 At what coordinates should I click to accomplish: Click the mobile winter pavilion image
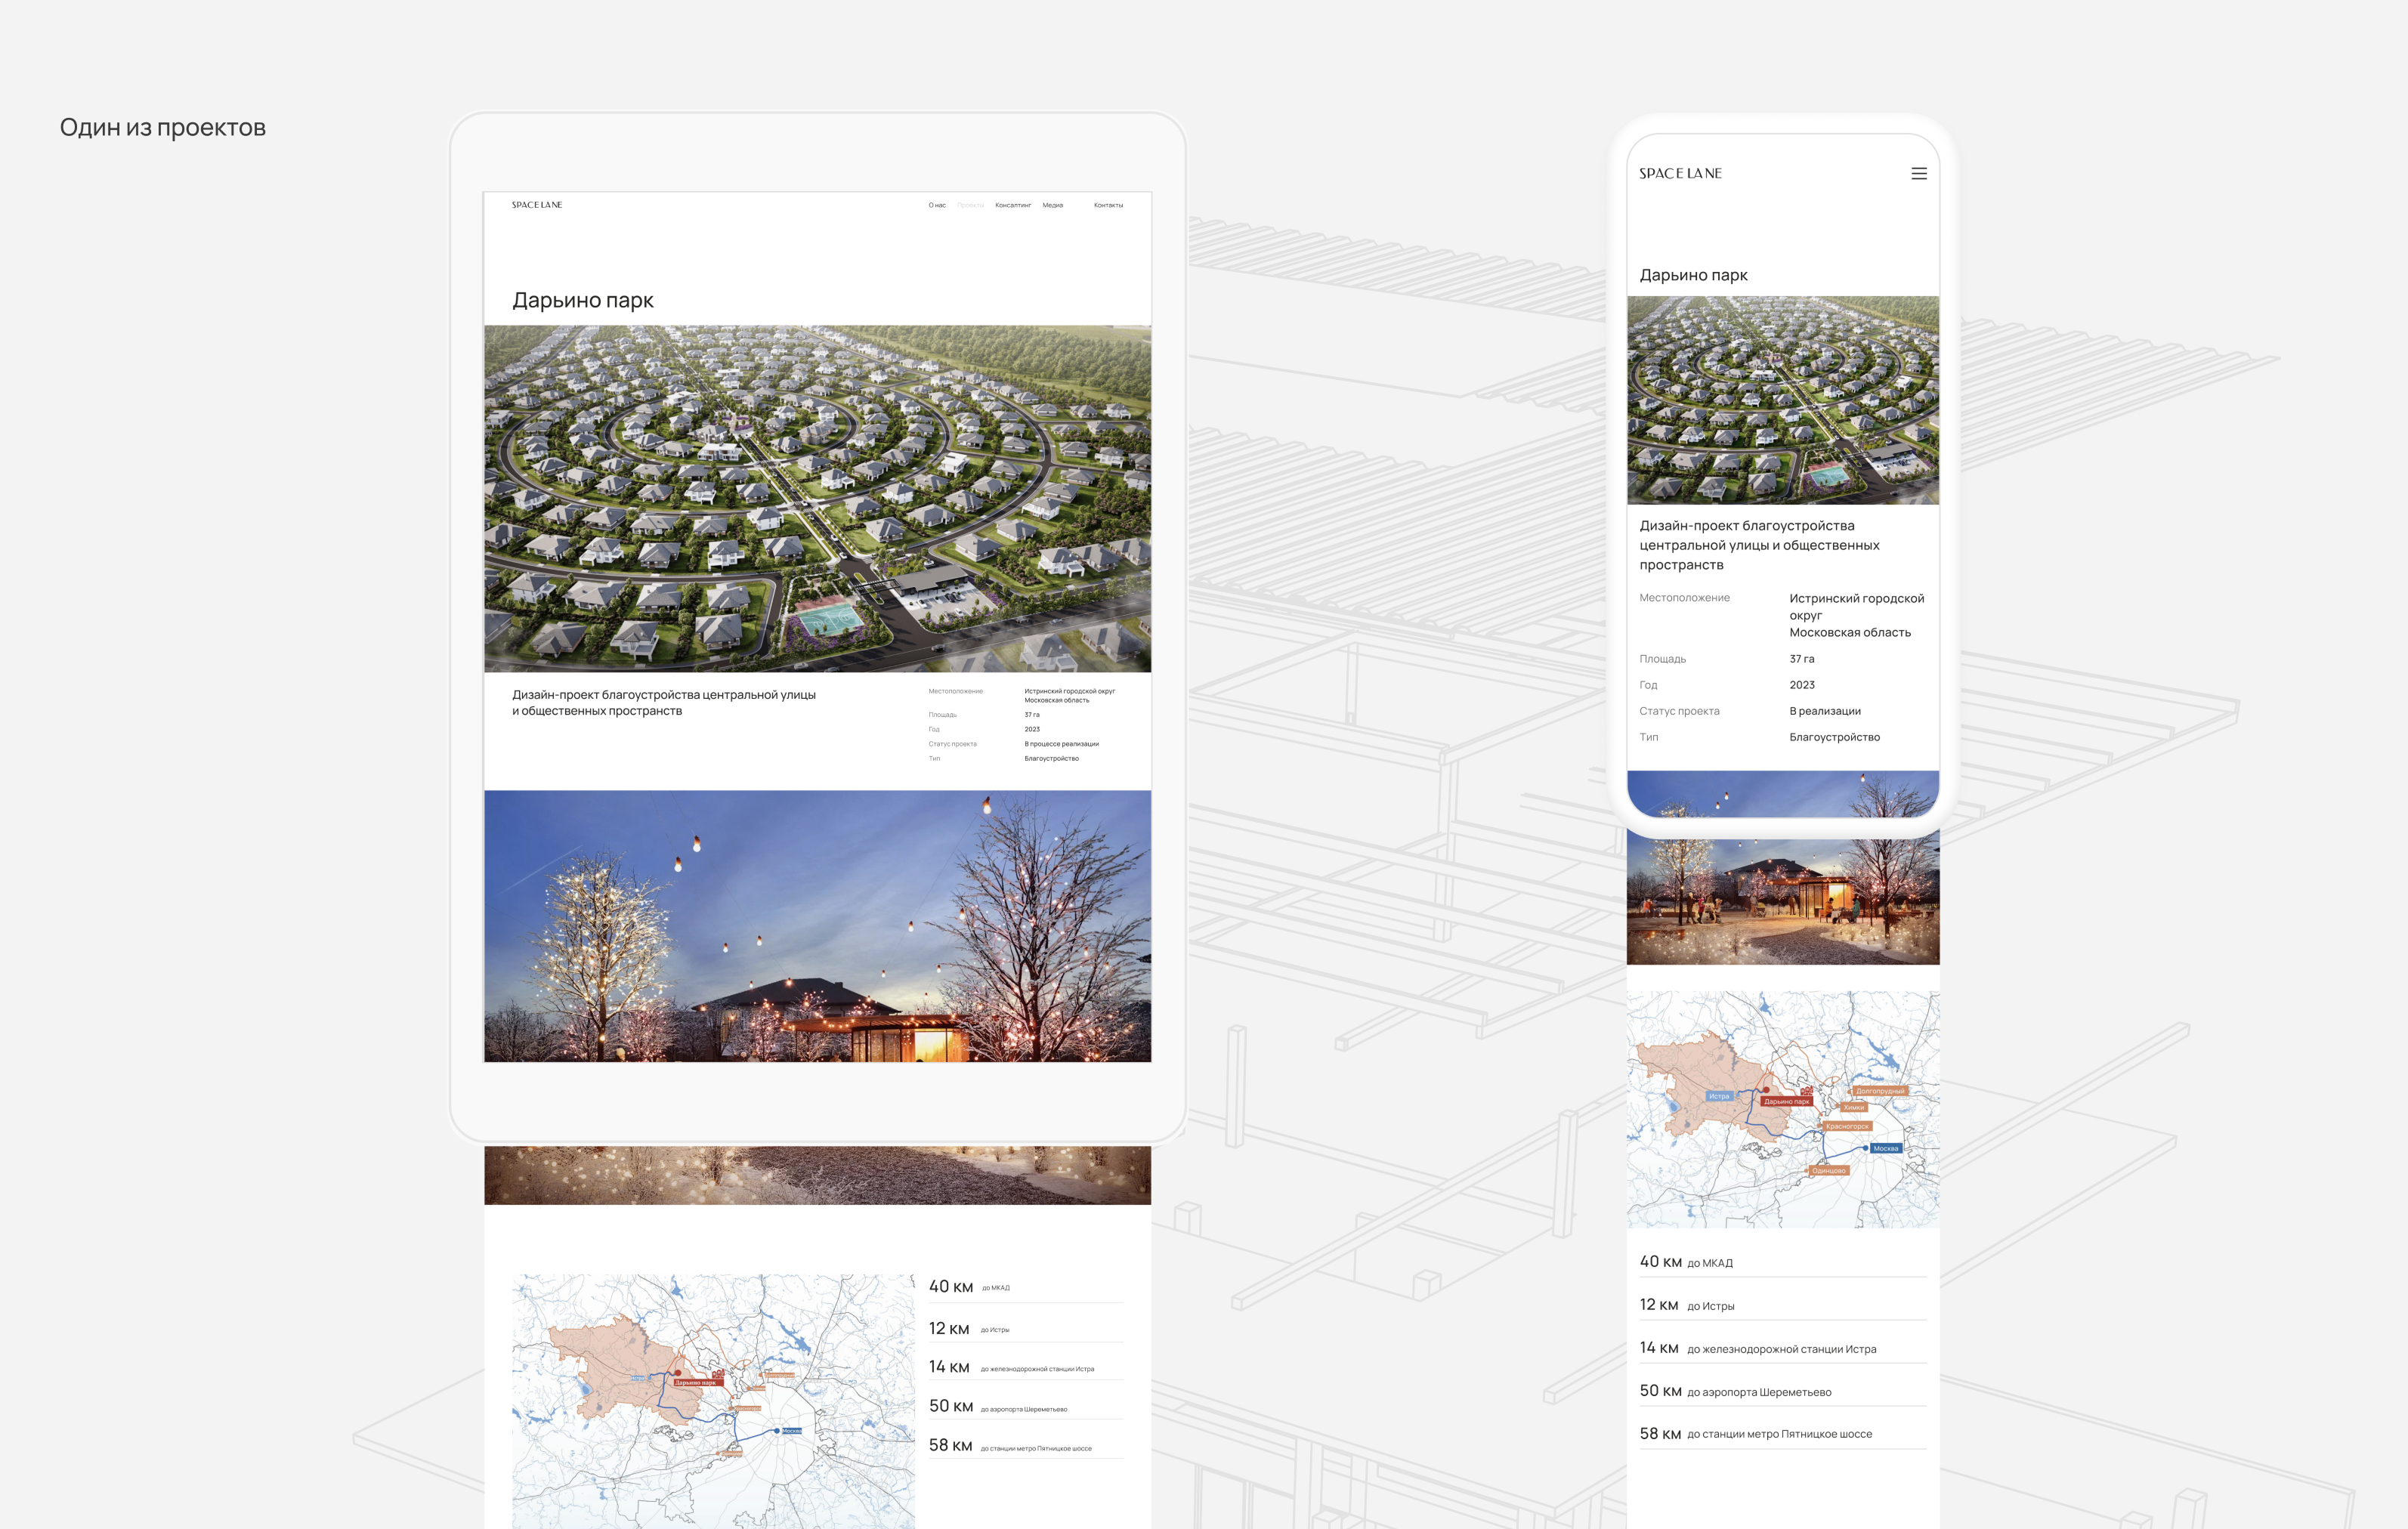(1782, 900)
